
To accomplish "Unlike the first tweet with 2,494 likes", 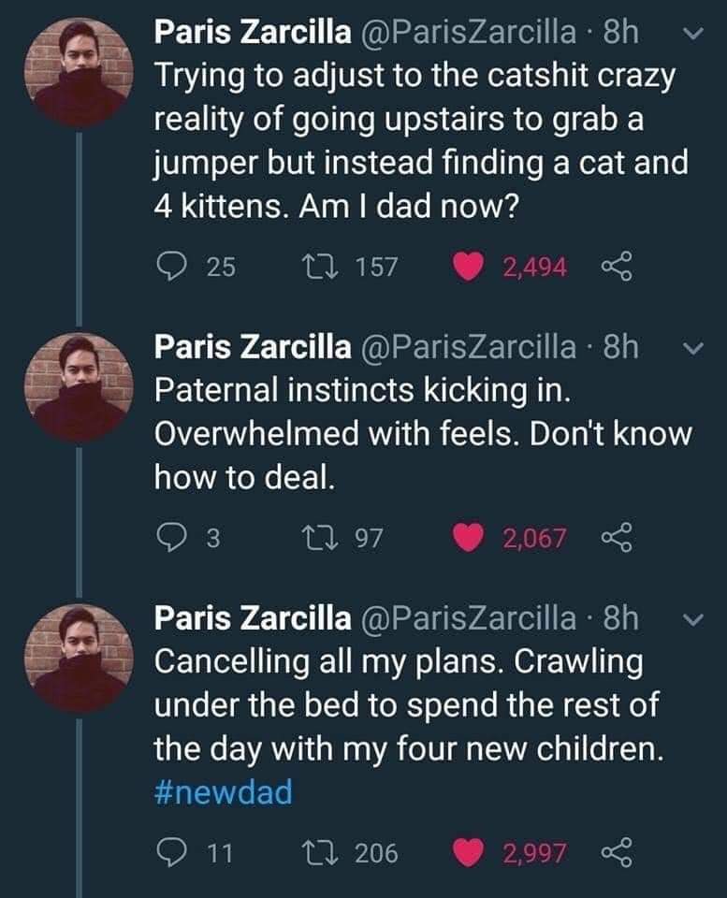I will (x=467, y=266).
